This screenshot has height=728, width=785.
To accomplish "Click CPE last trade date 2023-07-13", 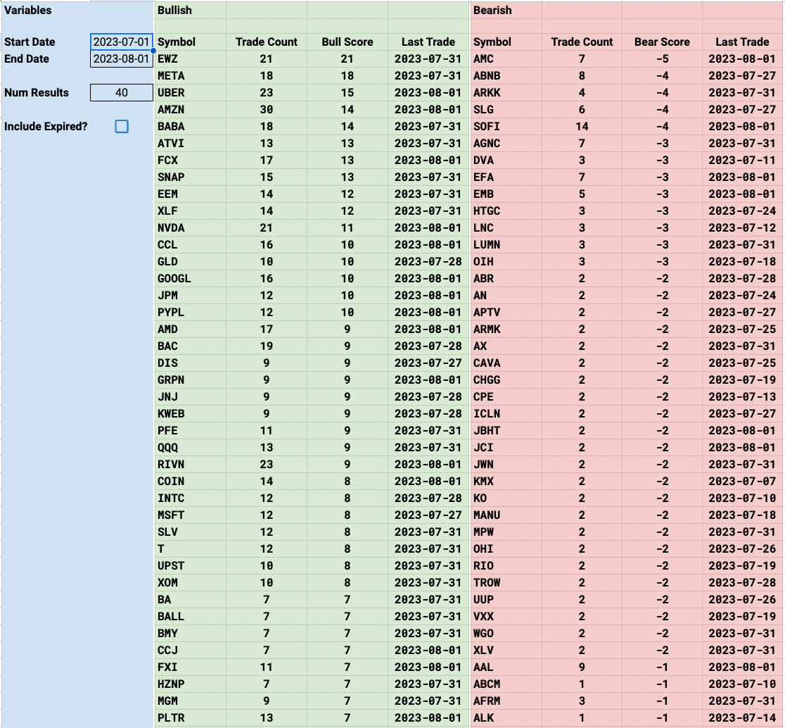I will pos(742,397).
